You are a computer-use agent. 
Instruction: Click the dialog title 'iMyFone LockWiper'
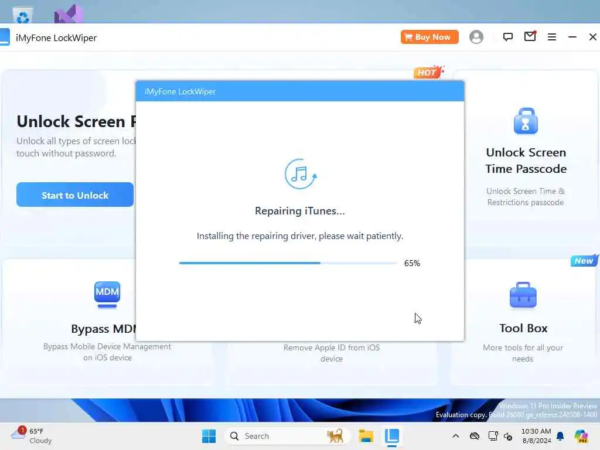pyautogui.click(x=180, y=91)
